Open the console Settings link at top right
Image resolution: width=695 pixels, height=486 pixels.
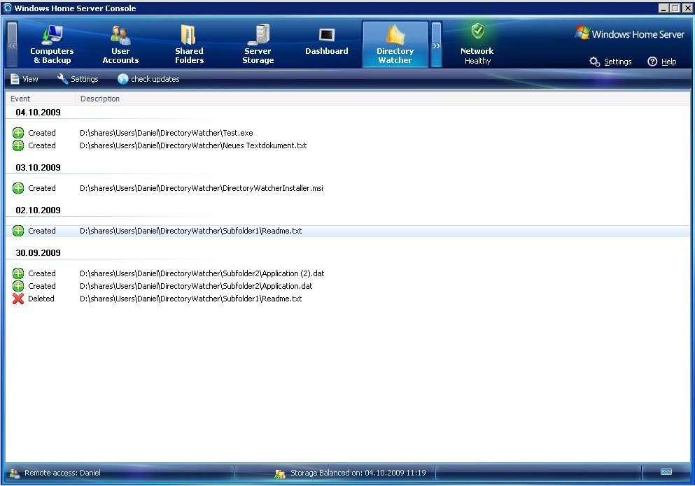[x=610, y=62]
